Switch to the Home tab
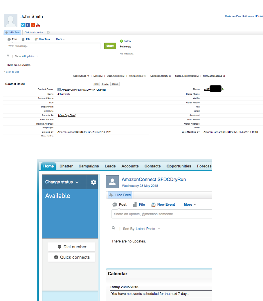 pyautogui.click(x=48, y=166)
